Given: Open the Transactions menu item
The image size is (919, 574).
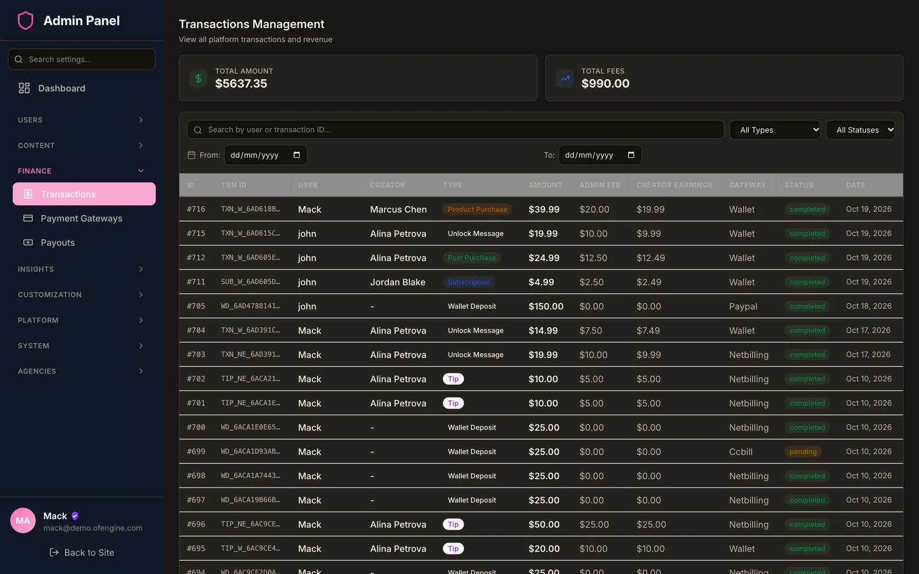Looking at the screenshot, I should [x=84, y=194].
